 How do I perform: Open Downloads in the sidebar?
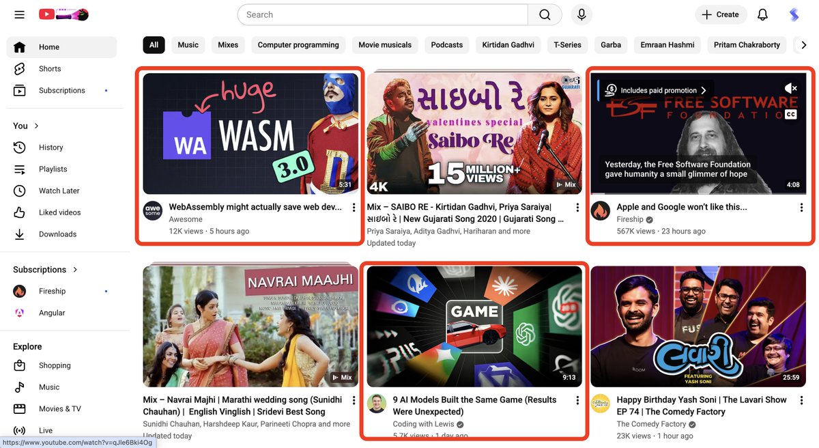click(x=62, y=234)
